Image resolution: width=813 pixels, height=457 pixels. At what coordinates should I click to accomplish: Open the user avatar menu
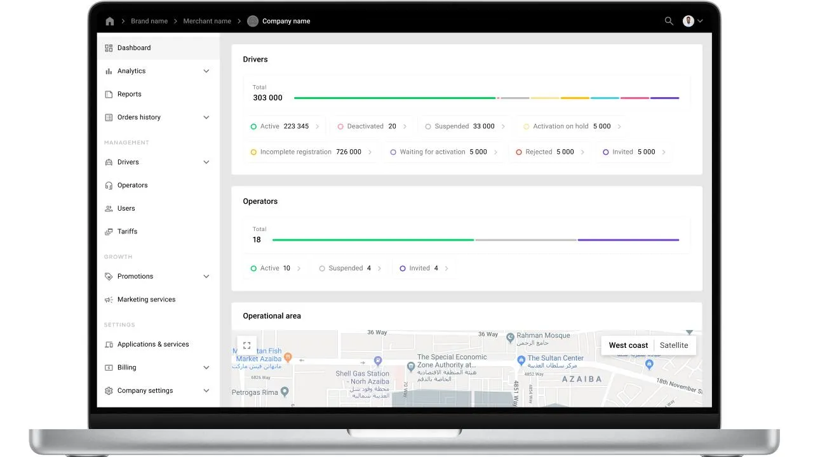693,21
